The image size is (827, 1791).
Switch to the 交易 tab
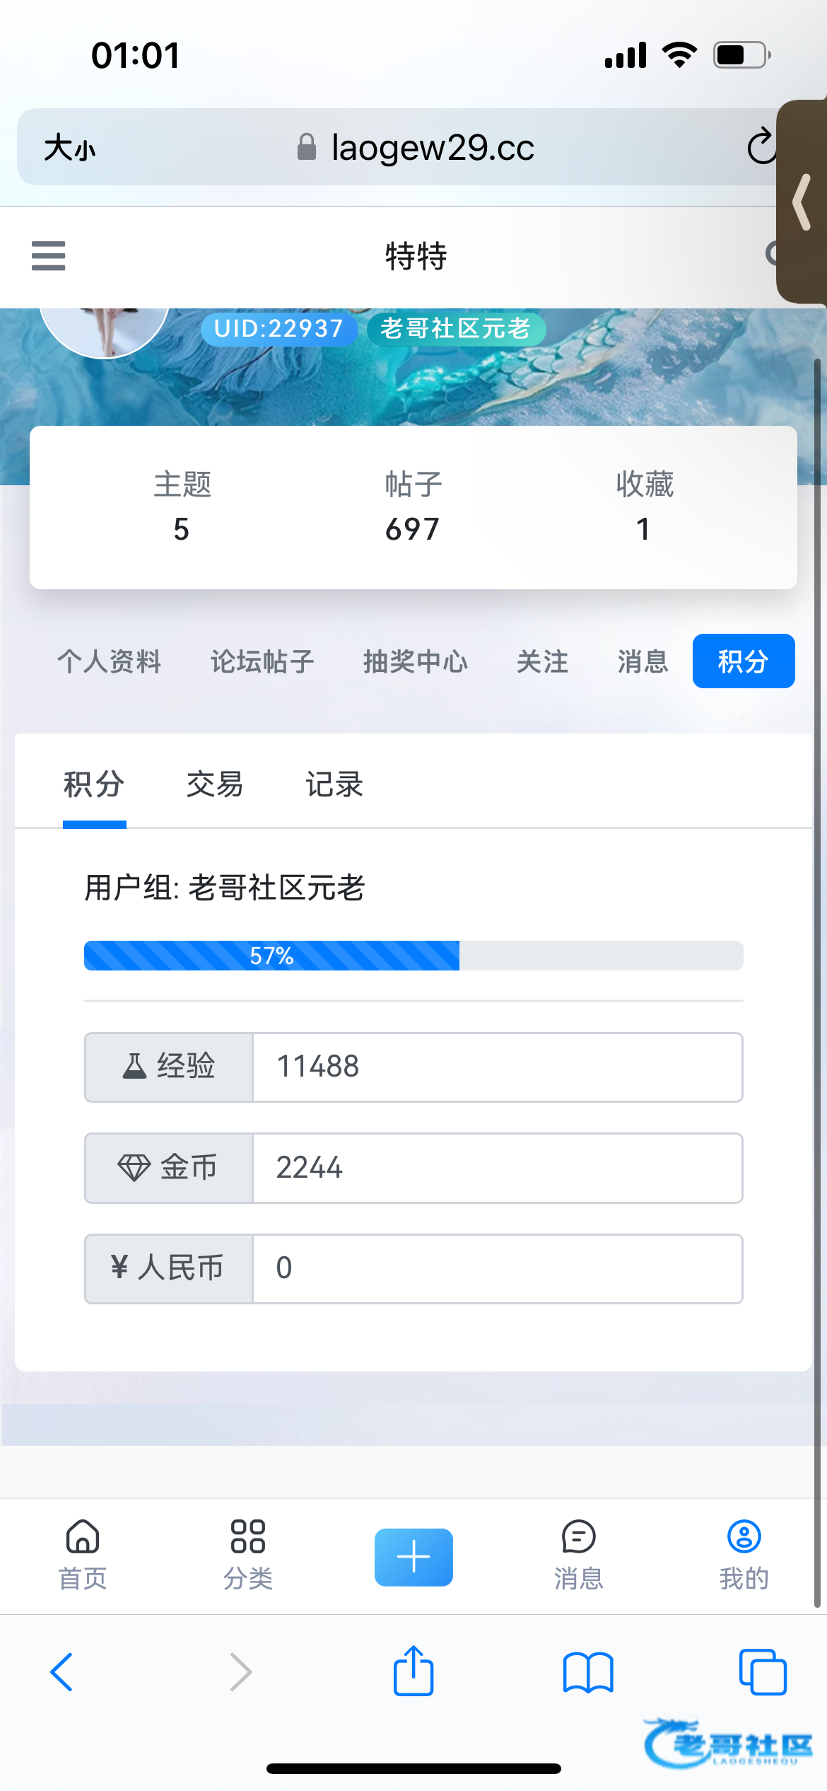(x=214, y=784)
